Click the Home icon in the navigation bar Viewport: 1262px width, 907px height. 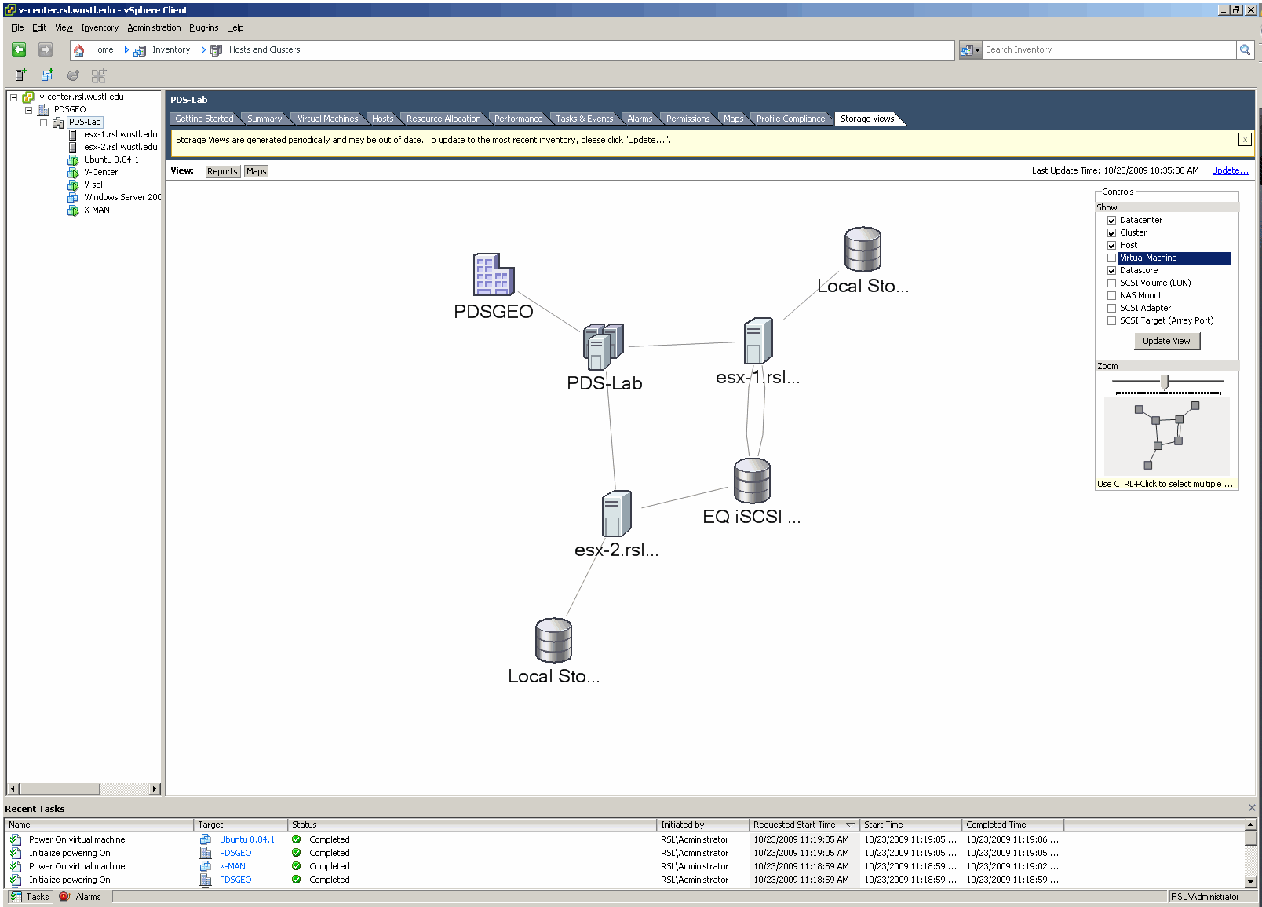[x=78, y=49]
